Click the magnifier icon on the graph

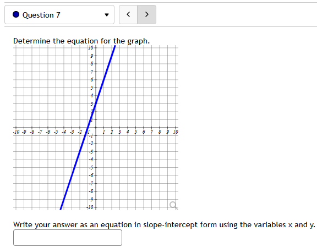click(173, 205)
